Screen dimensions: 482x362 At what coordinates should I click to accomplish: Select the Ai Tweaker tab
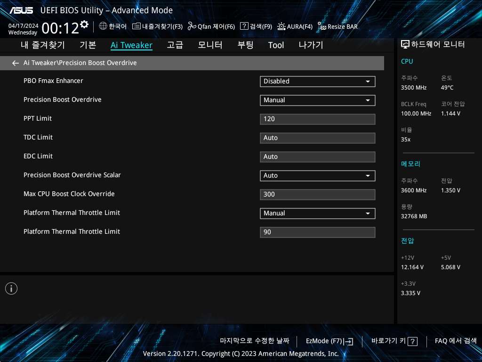pyautogui.click(x=131, y=45)
